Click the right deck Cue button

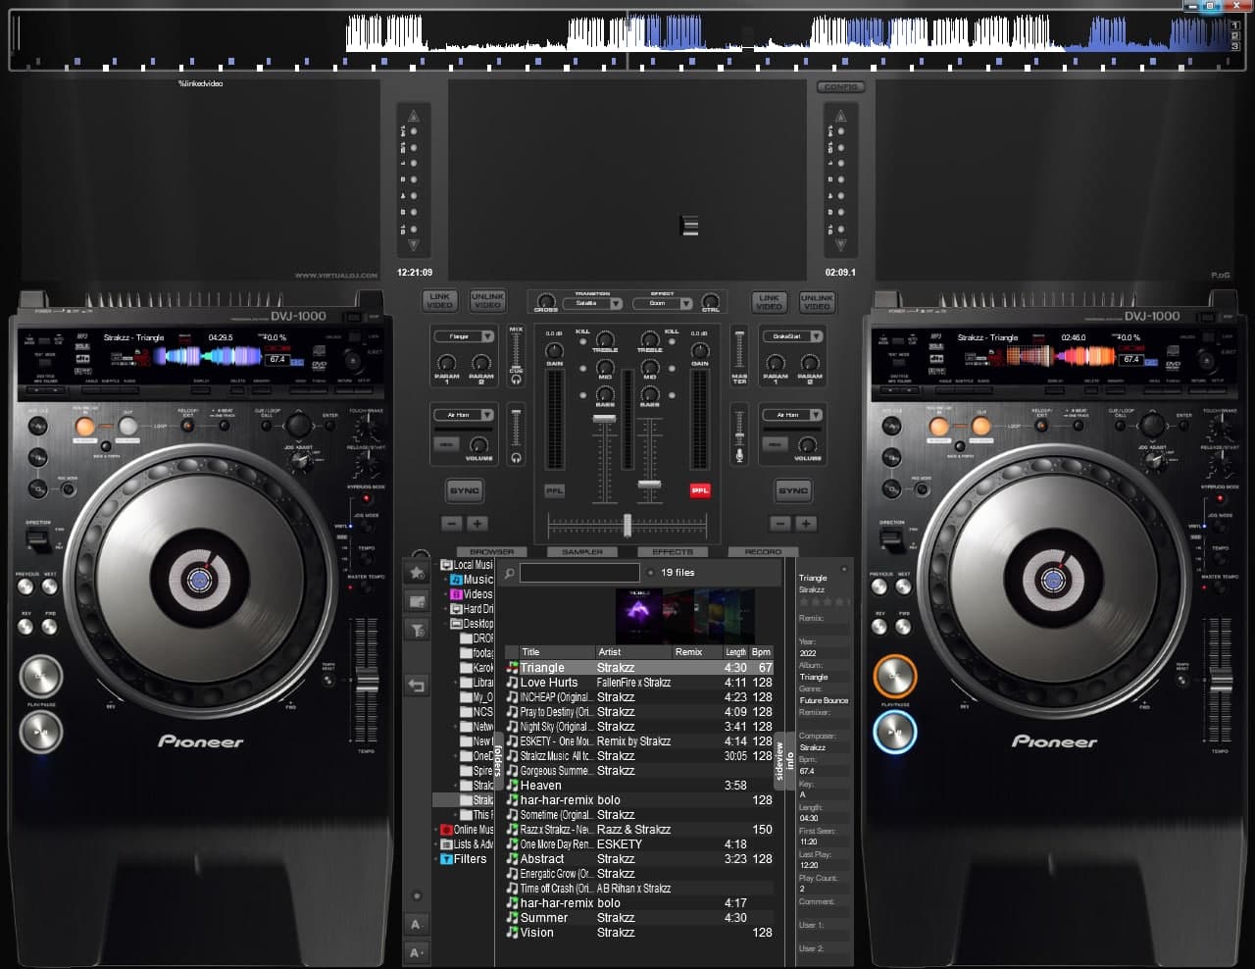pyautogui.click(x=894, y=676)
